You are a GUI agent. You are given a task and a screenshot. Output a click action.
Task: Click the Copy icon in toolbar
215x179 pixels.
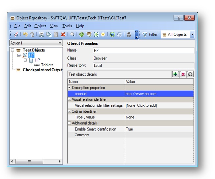48,35
